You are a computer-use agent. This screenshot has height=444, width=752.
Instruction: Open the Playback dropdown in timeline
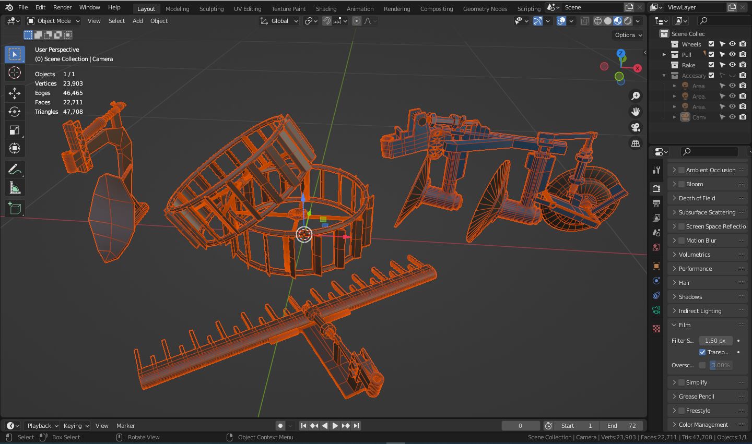42,426
